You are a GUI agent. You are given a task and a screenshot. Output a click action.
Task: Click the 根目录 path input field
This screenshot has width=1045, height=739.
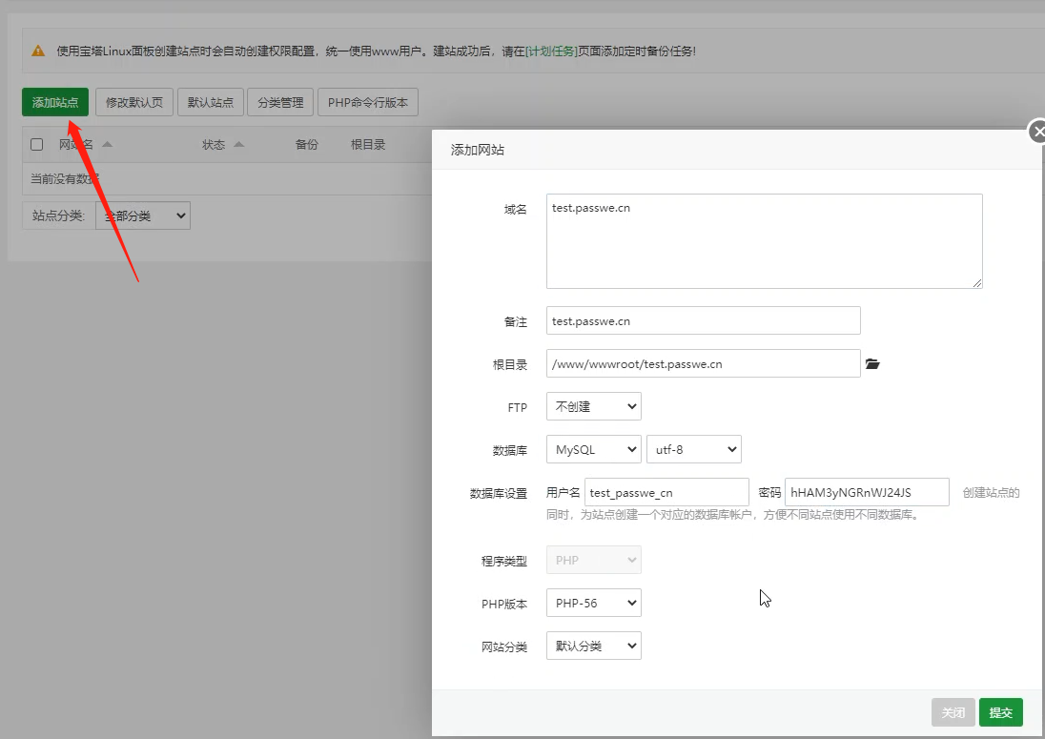tap(703, 363)
